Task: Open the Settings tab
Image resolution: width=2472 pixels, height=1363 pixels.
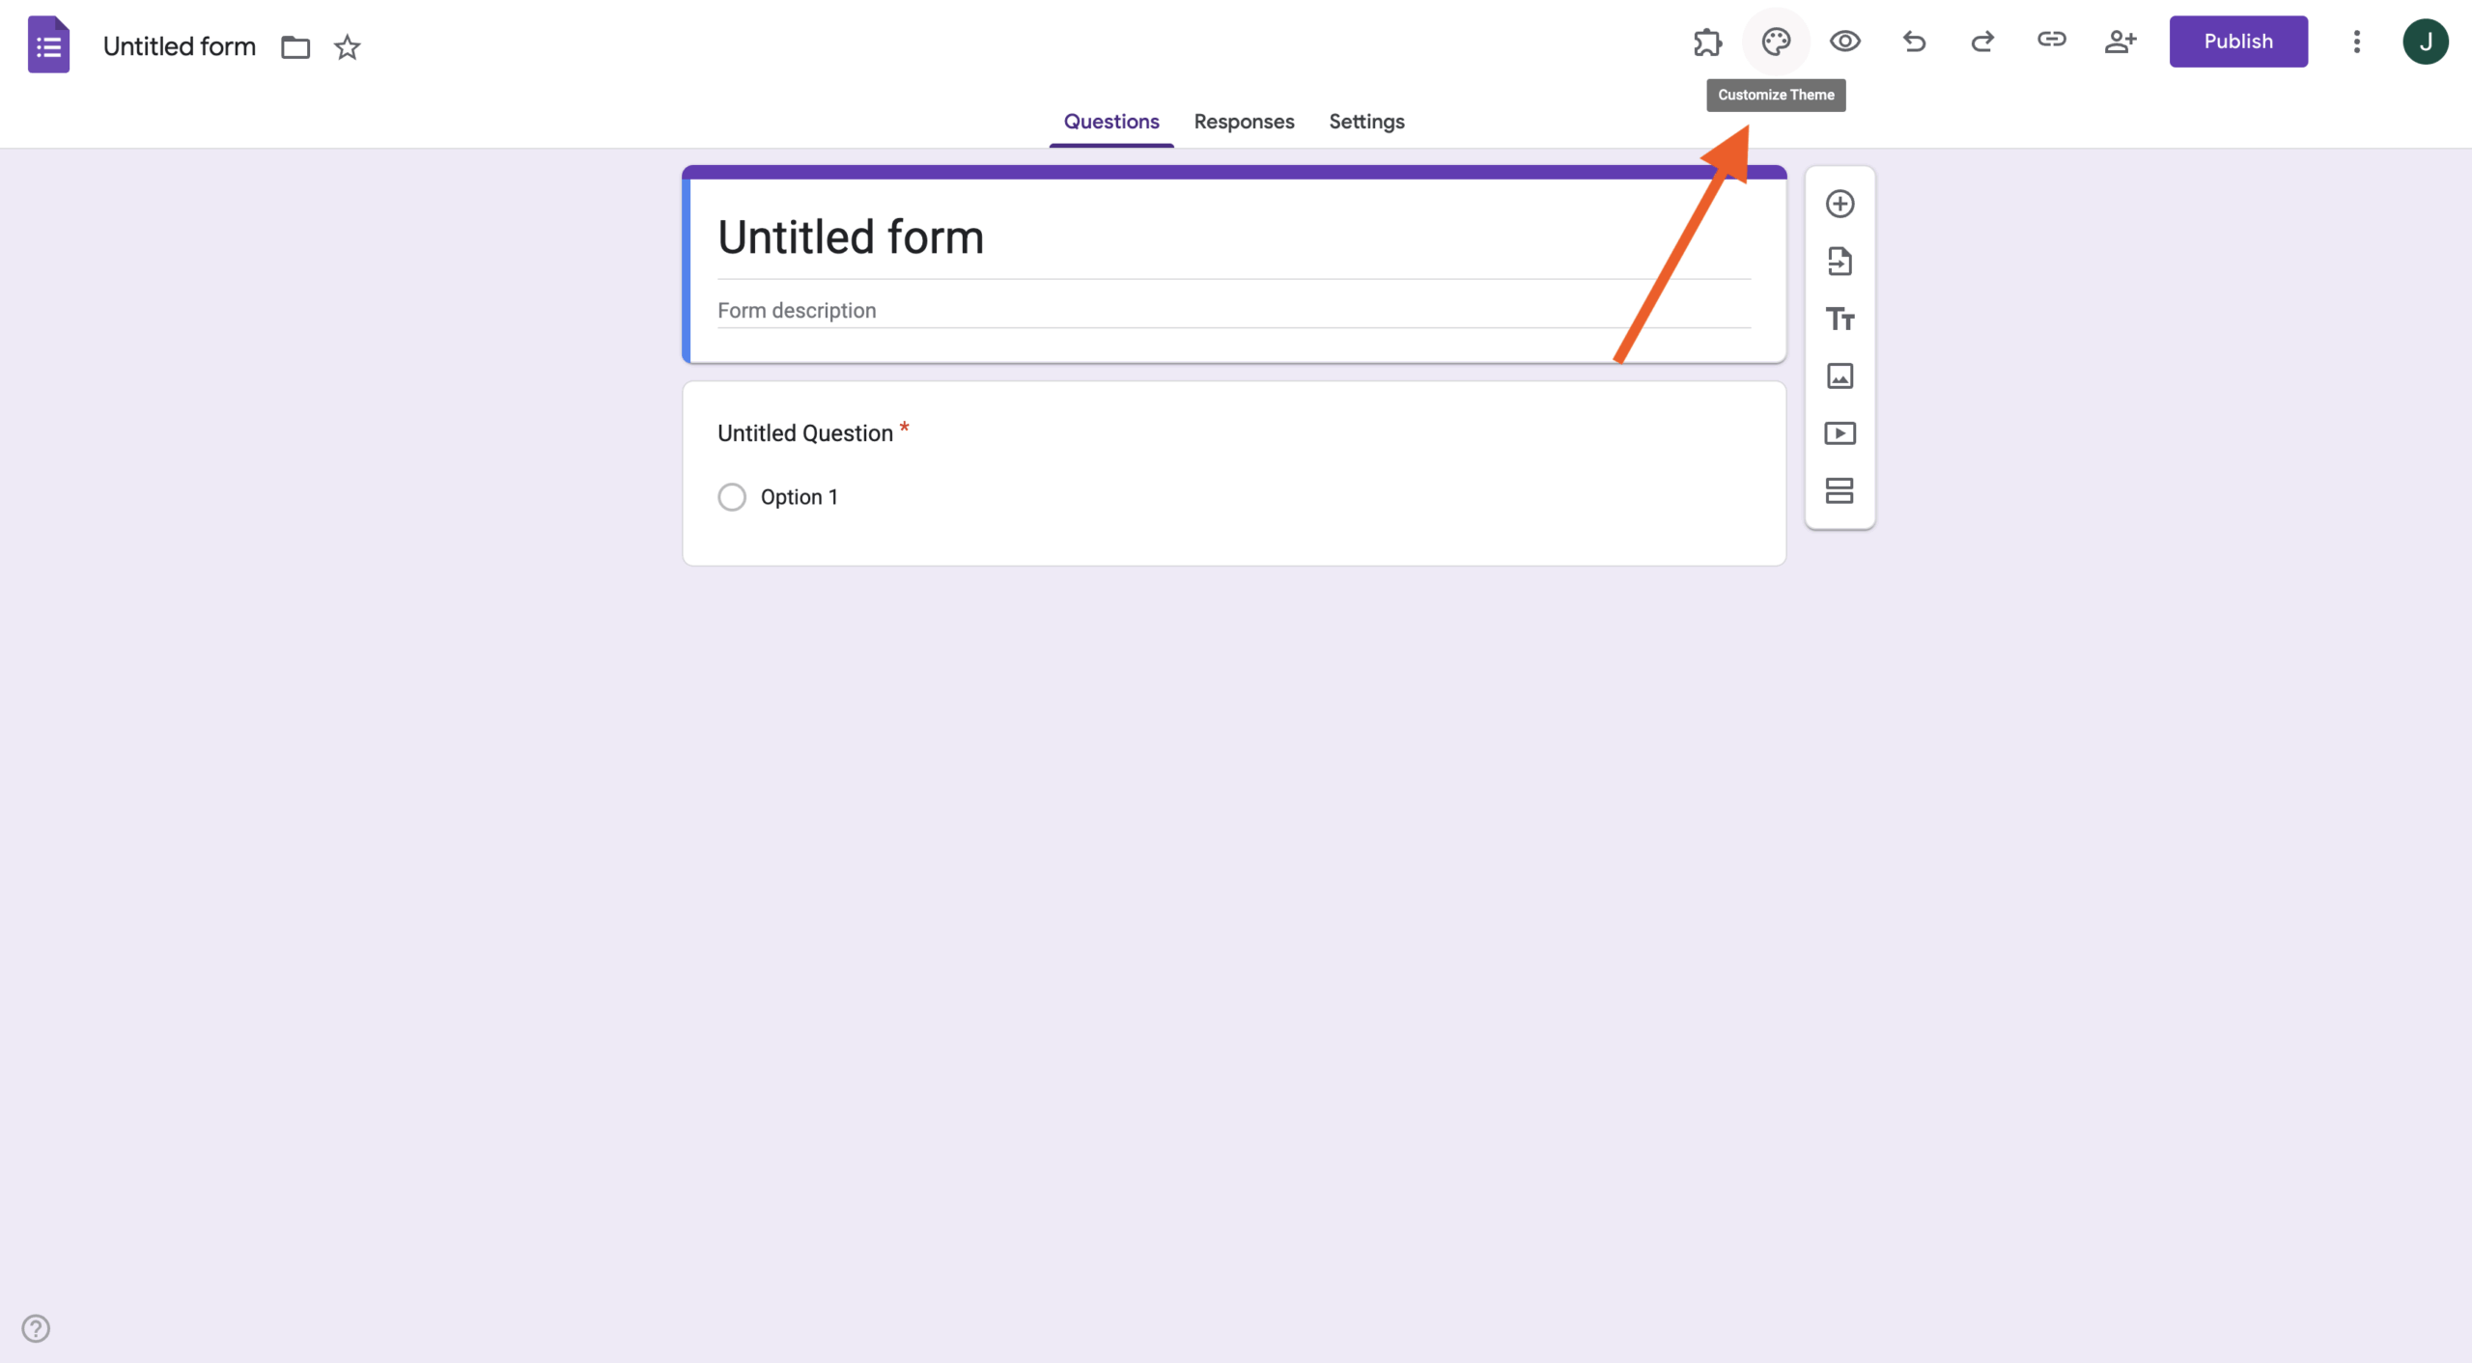Action: pos(1366,122)
